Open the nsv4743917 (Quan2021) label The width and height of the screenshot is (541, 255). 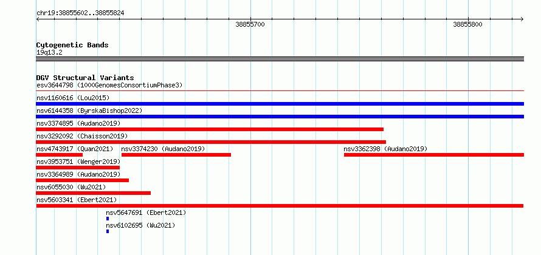(x=75, y=149)
